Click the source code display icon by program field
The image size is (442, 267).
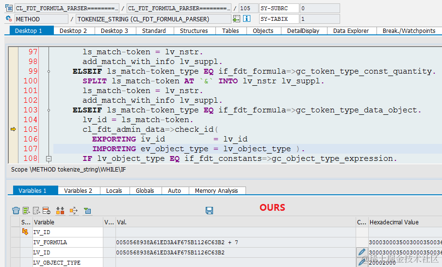point(9,8)
